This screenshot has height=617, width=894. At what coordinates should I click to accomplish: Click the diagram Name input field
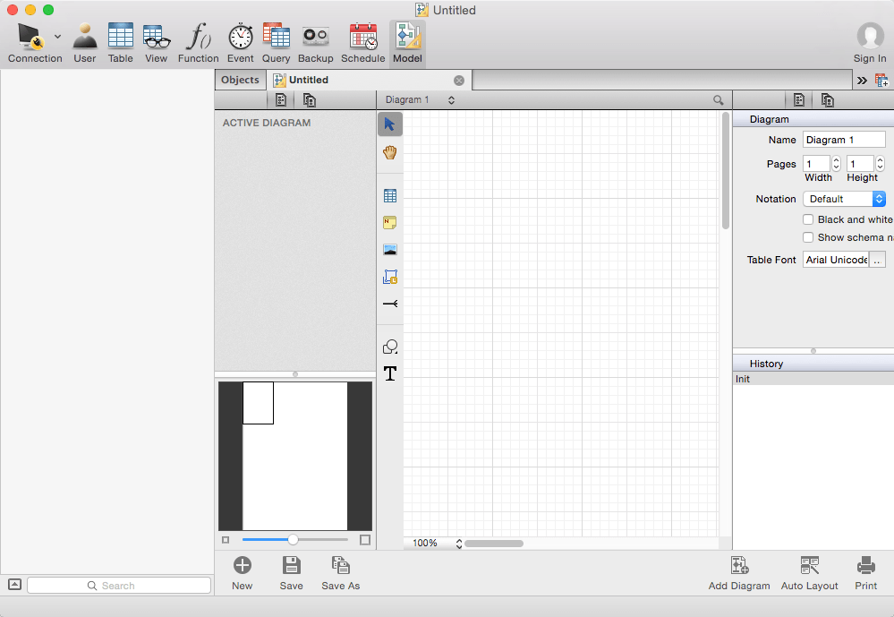click(843, 140)
